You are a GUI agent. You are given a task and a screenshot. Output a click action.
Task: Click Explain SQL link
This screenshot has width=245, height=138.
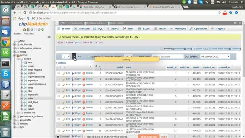pos(200,49)
